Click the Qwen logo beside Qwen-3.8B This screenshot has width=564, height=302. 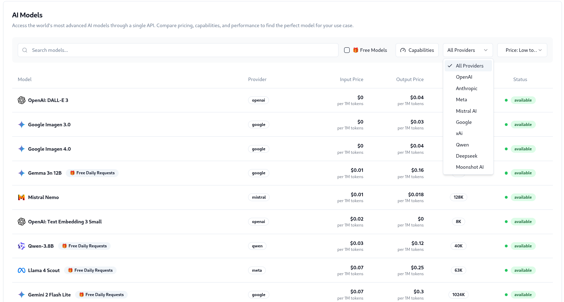[22, 246]
